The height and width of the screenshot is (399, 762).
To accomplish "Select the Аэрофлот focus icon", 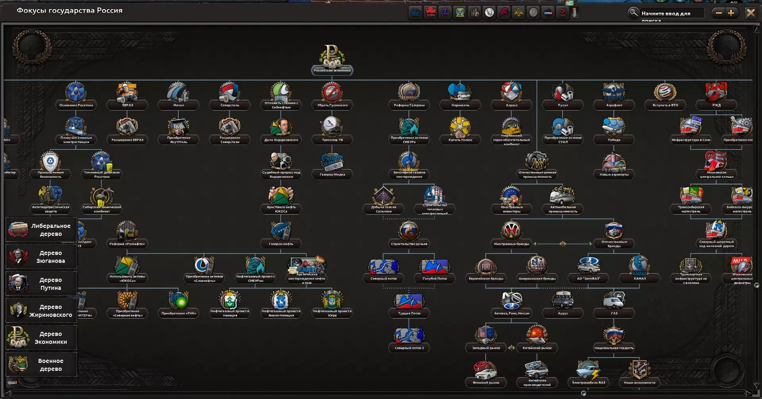I will [x=614, y=95].
